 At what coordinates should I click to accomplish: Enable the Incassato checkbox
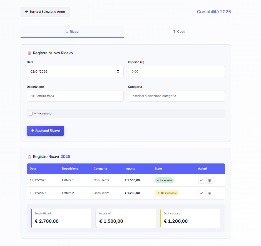click(31, 114)
